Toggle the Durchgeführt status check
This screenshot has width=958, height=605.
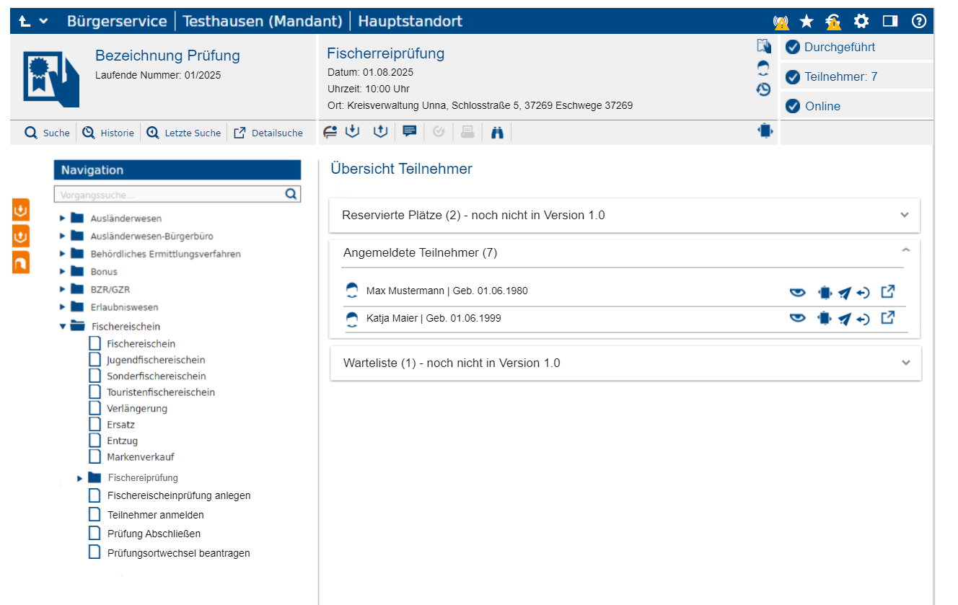tap(793, 48)
